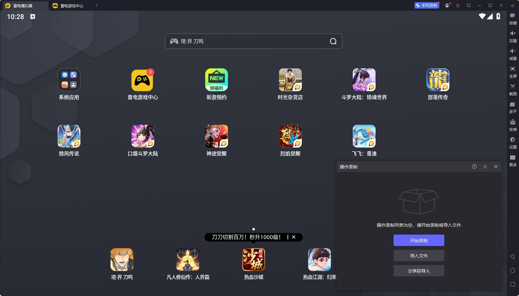Open 境·界 刀鸣 from the dock
Image resolution: width=519 pixels, height=296 pixels.
pos(122,260)
